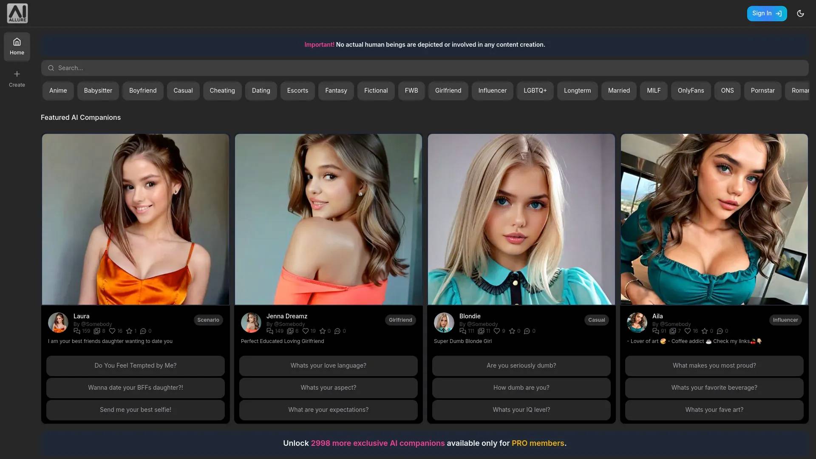Click the Create icon in sidebar

coord(17,79)
